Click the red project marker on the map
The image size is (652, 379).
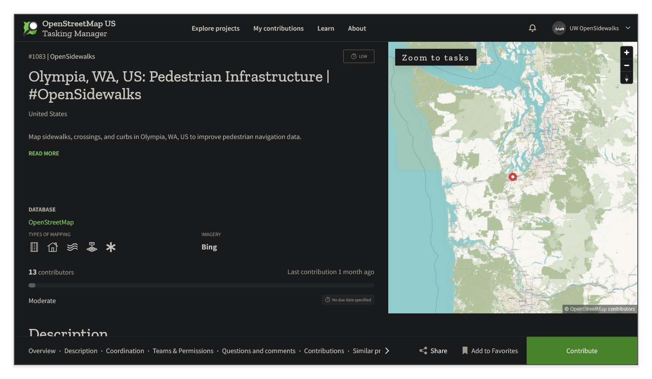[512, 177]
